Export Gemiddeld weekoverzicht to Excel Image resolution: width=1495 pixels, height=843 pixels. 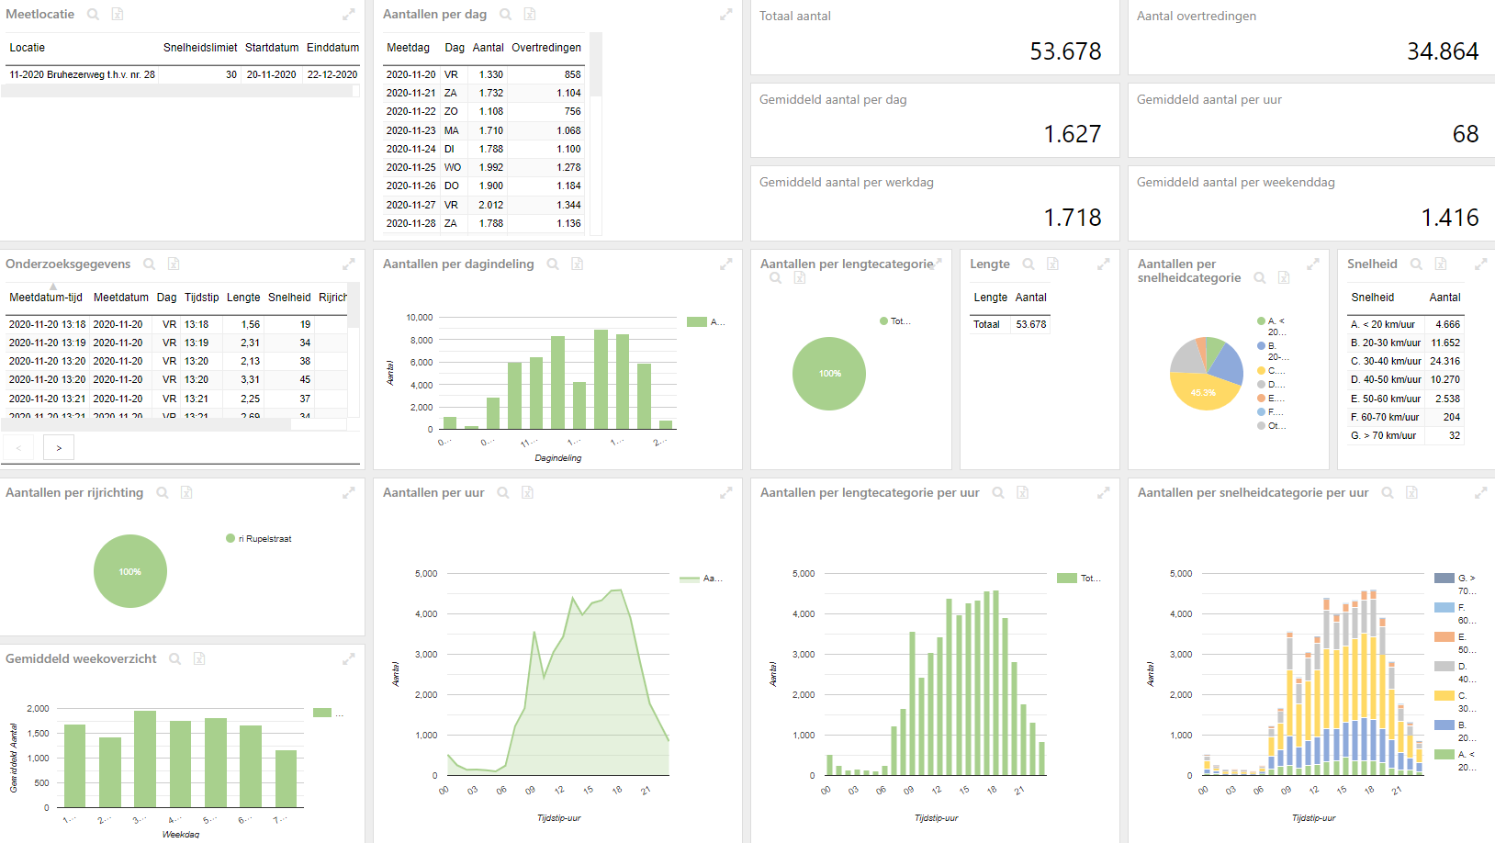tap(199, 659)
